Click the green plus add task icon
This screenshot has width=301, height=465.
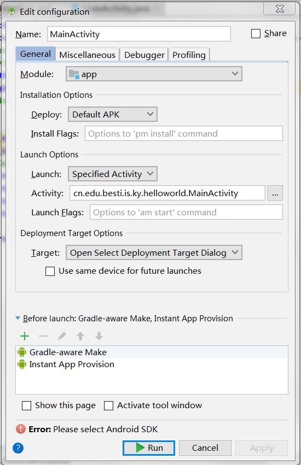click(x=25, y=336)
